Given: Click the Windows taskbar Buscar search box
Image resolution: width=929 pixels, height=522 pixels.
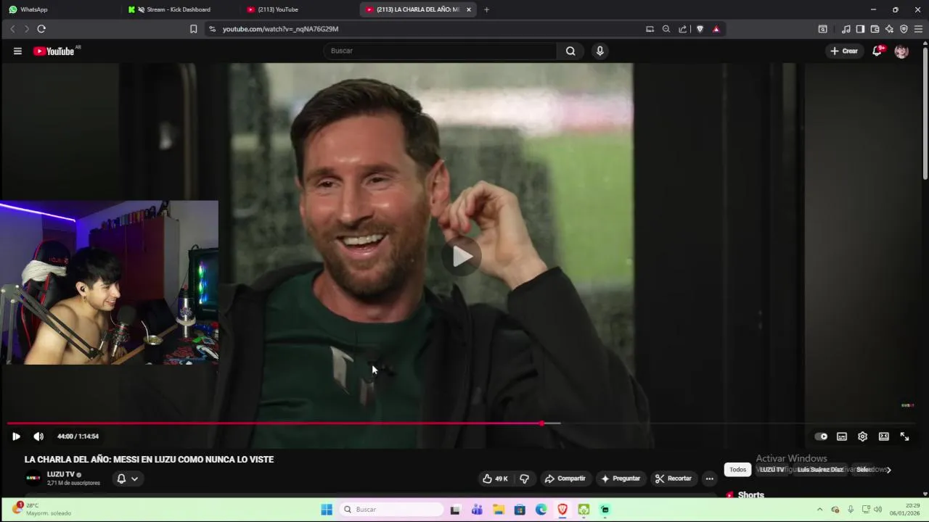Looking at the screenshot, I should (x=391, y=510).
